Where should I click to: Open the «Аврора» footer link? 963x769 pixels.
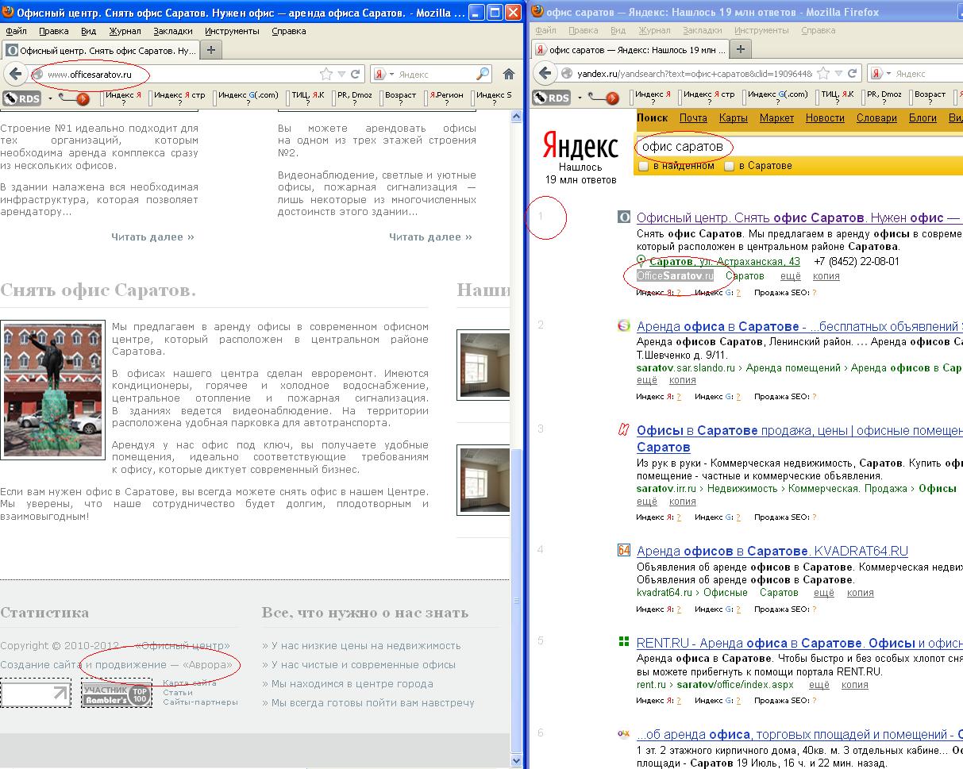(x=207, y=664)
